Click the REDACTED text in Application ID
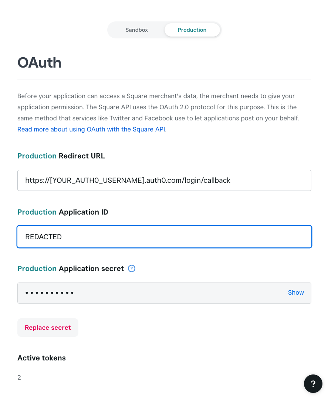The height and width of the screenshot is (397, 328). click(x=43, y=237)
